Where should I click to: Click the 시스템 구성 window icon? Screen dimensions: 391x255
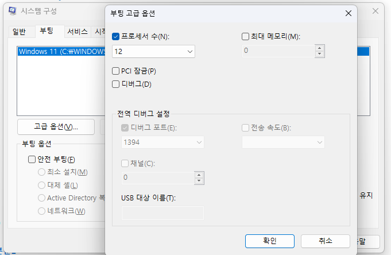(x=13, y=11)
